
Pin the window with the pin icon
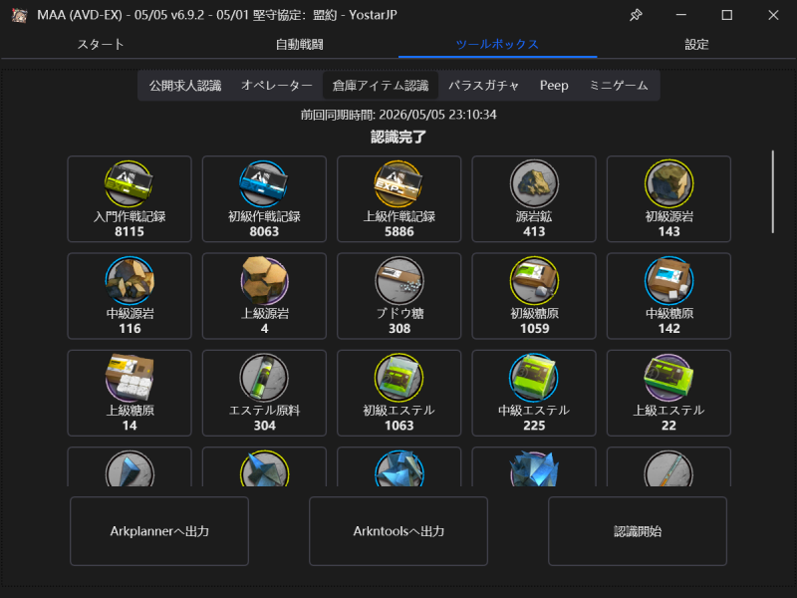(636, 15)
